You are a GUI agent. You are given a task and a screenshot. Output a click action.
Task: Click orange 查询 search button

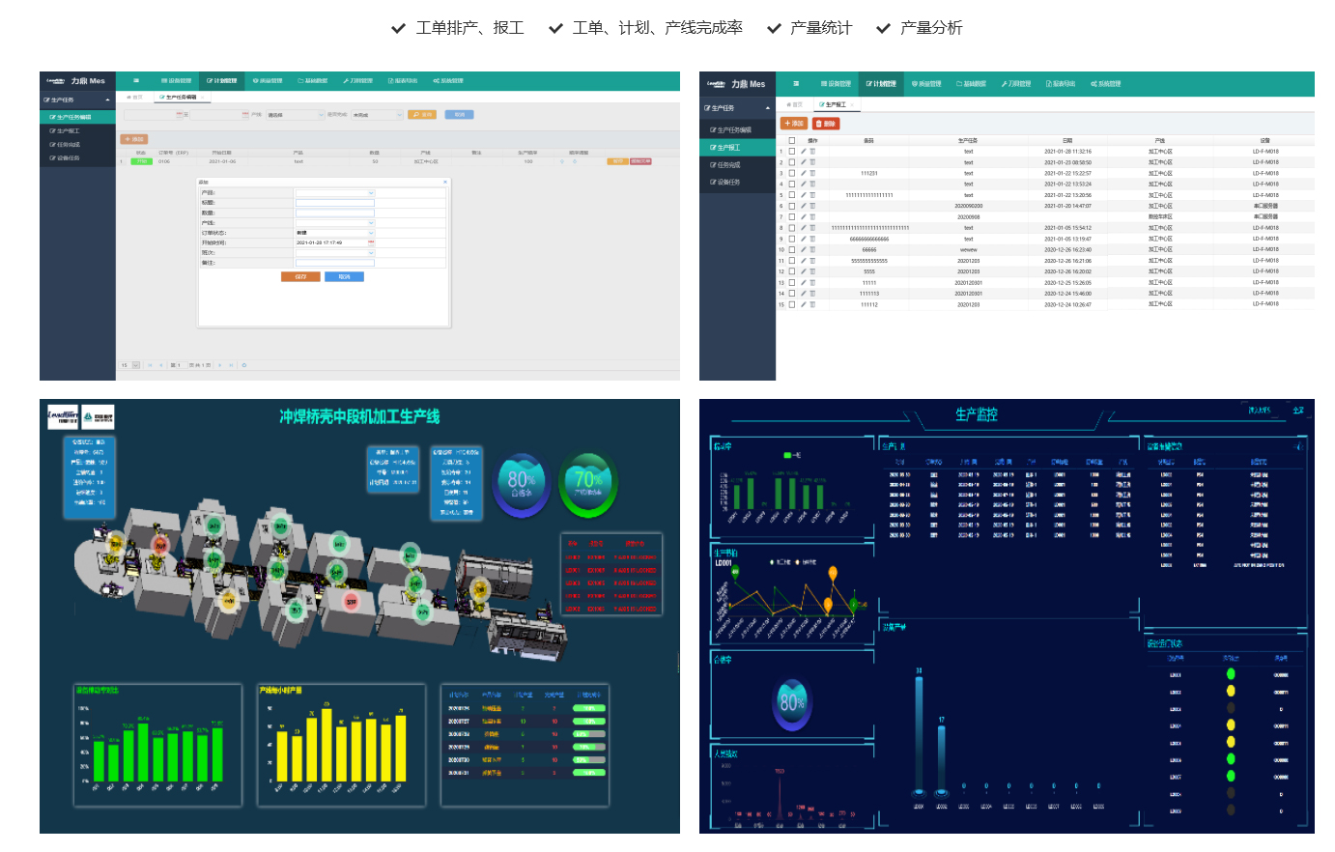[422, 115]
